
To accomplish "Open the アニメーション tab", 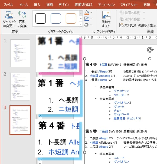I will (106, 5).
